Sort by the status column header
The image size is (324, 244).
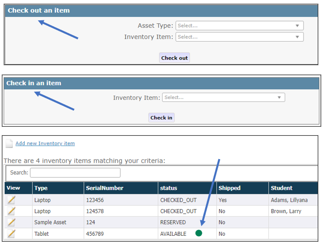tap(187, 188)
